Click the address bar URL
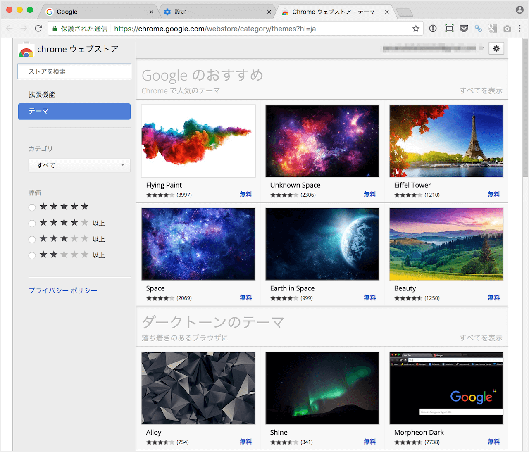Image resolution: width=529 pixels, height=452 pixels. pos(215,29)
